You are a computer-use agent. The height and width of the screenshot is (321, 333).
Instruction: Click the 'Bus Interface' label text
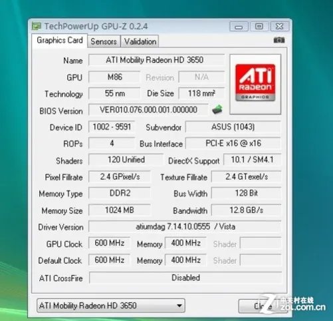tap(161, 144)
